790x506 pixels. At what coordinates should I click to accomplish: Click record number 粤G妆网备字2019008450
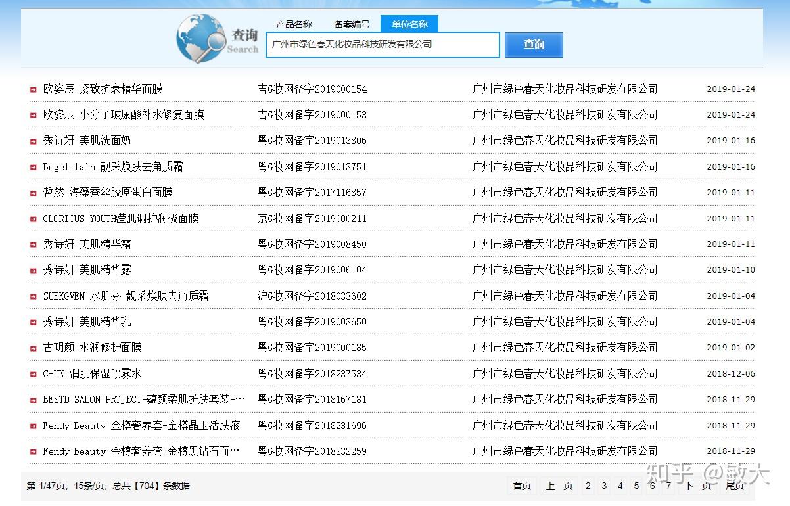(x=312, y=244)
